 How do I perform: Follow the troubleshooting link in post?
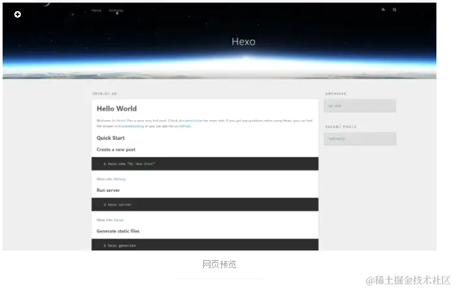[131, 126]
